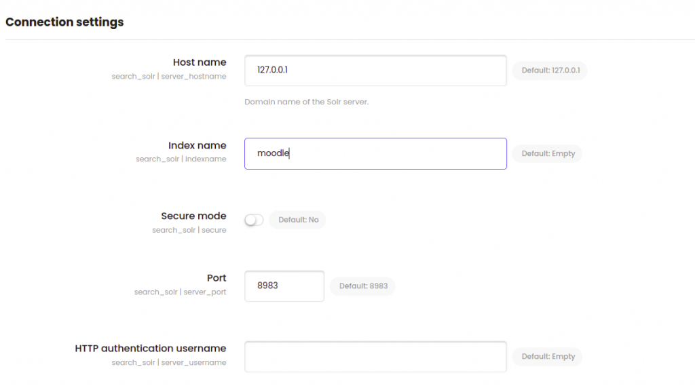Click the Default: 8983 badge
695x390 pixels.
[363, 286]
